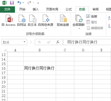Undo the last action
This screenshot has height=101, width=111.
coord(19,3)
